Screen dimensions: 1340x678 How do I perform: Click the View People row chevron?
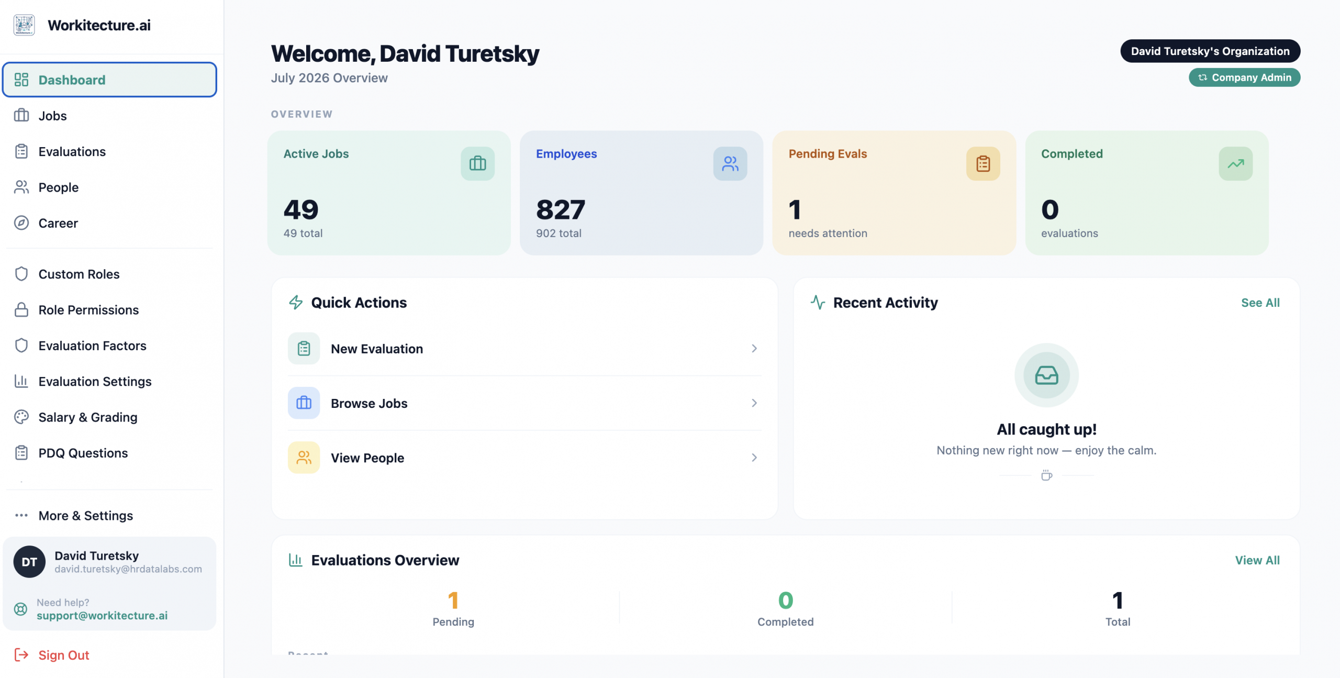coord(754,458)
